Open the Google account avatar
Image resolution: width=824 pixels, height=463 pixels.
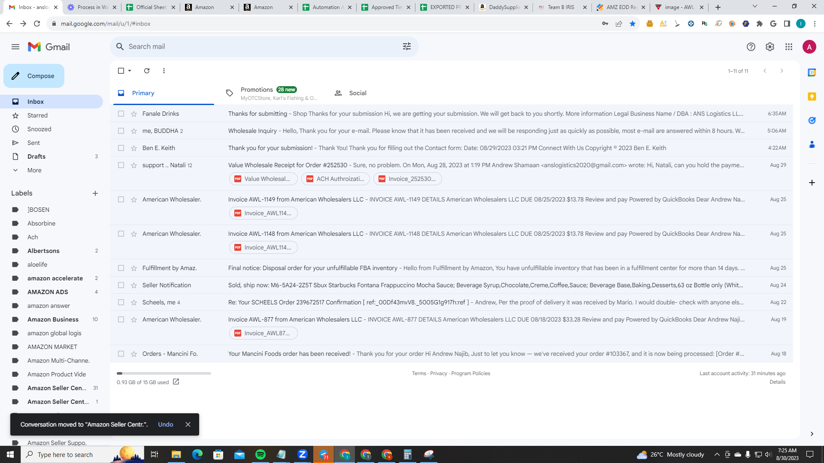pos(809,47)
